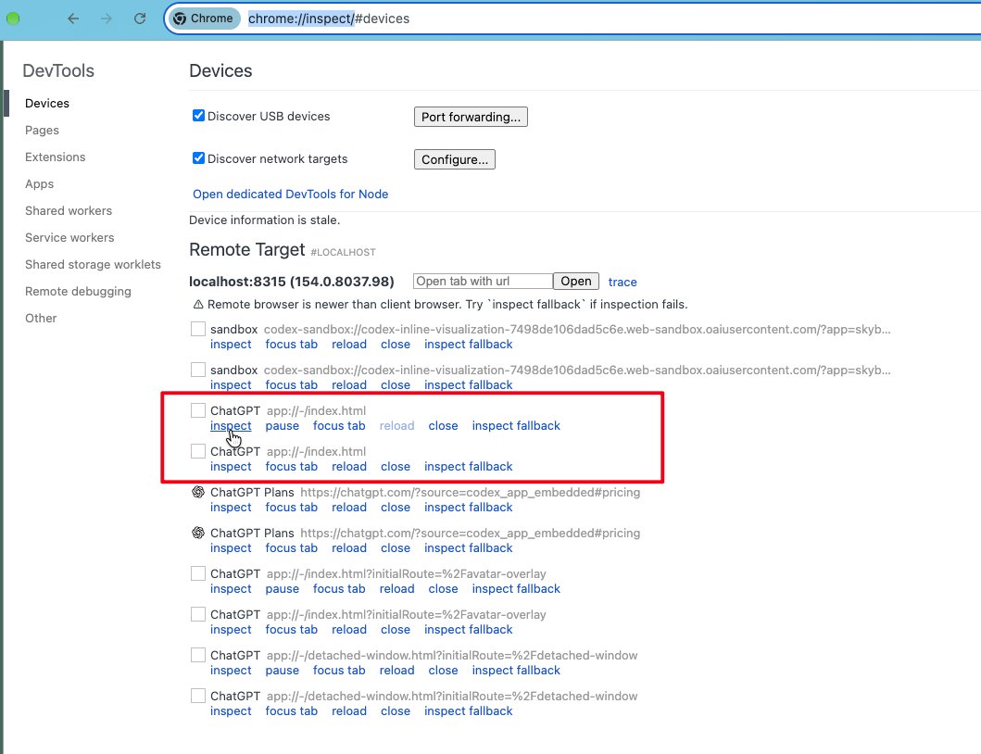
Task: Click reload in the avatar-overlay row with pause
Action: pos(396,589)
